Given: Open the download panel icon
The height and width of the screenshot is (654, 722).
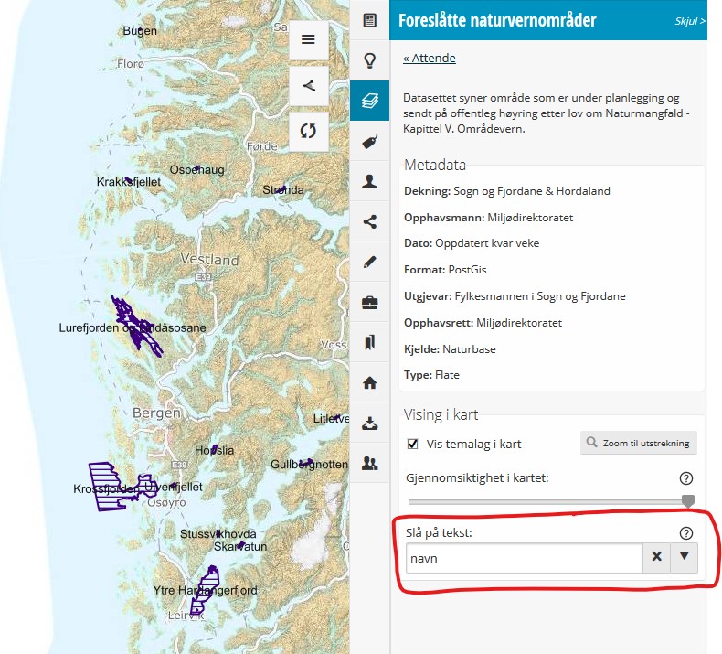Looking at the screenshot, I should point(369,423).
